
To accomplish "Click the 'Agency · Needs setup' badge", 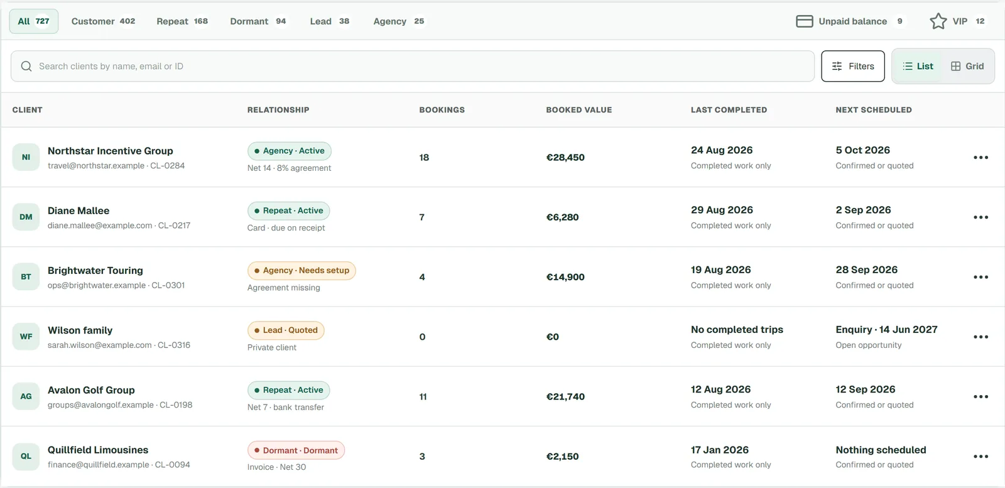I will [x=301, y=271].
